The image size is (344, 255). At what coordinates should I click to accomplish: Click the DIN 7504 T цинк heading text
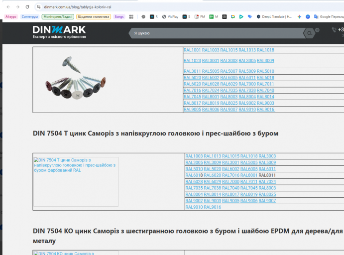point(155,133)
